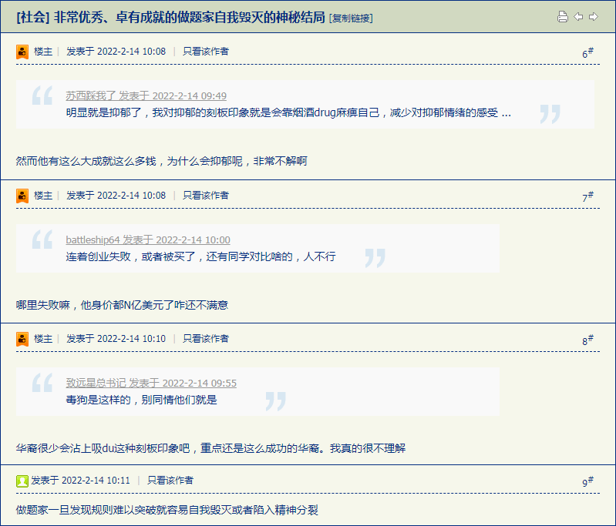616x526 pixels.
Task: Click the printer icon in thread header
Action: coord(563,17)
